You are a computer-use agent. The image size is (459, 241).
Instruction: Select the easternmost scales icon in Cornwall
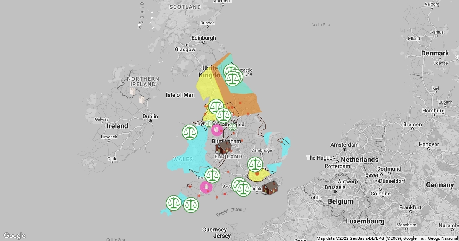[191, 205]
